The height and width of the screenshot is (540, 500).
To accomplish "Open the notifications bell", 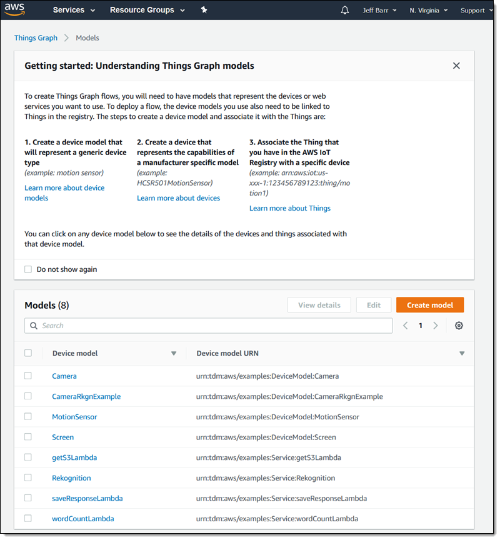I will pos(345,10).
